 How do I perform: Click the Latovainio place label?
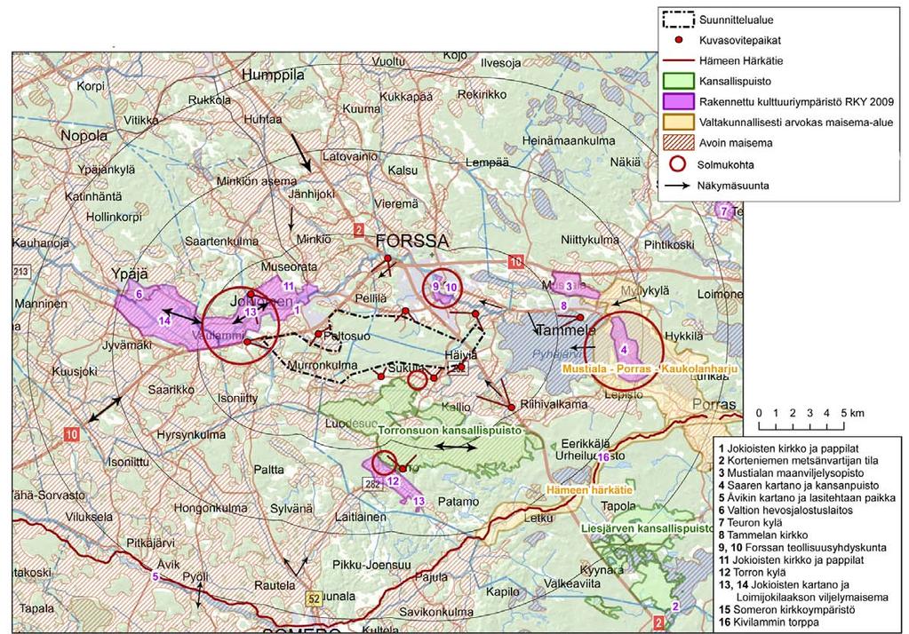(350, 156)
